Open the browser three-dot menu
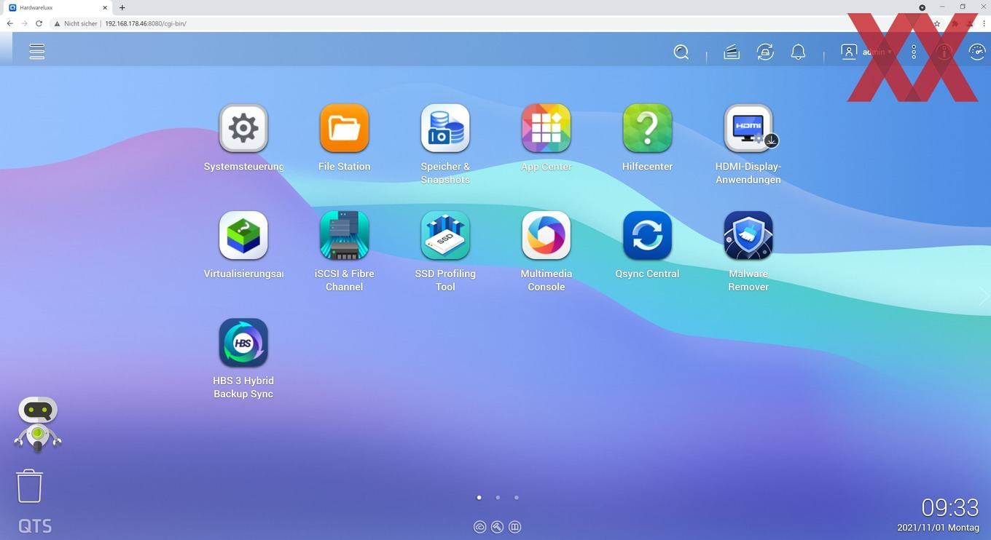The image size is (991, 540). tap(984, 23)
